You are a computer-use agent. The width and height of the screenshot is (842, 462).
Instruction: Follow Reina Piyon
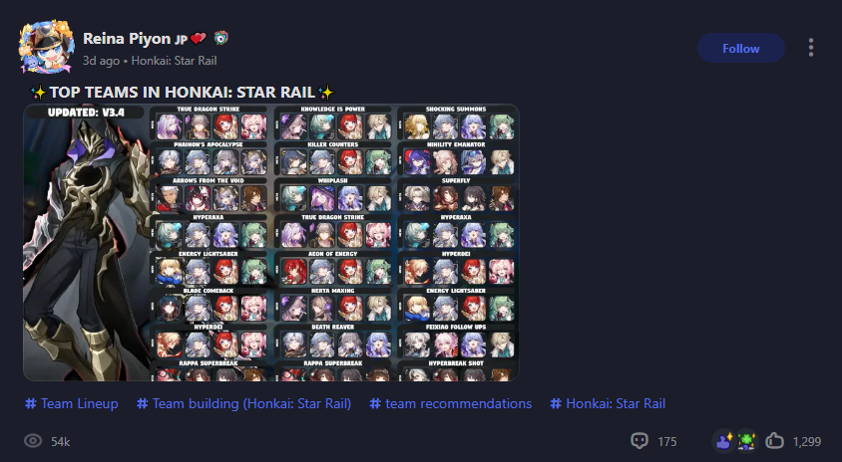[x=741, y=48]
